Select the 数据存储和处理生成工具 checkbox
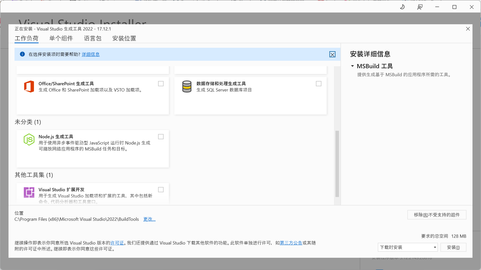The width and height of the screenshot is (481, 270). [x=318, y=83]
